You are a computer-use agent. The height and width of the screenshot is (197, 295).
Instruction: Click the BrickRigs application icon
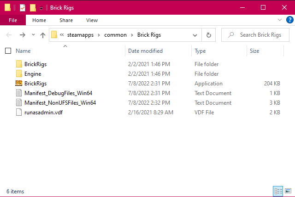(19, 84)
